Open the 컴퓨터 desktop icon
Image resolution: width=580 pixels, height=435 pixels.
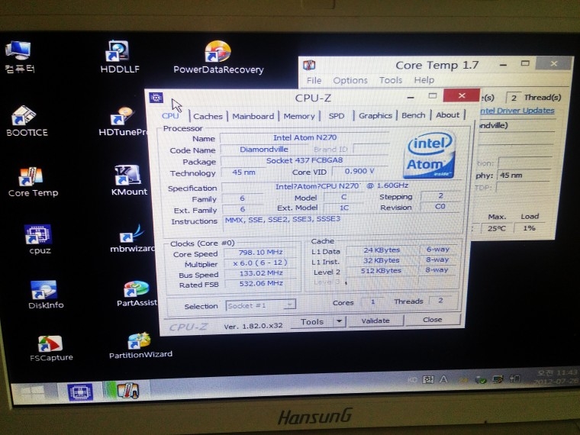point(18,57)
